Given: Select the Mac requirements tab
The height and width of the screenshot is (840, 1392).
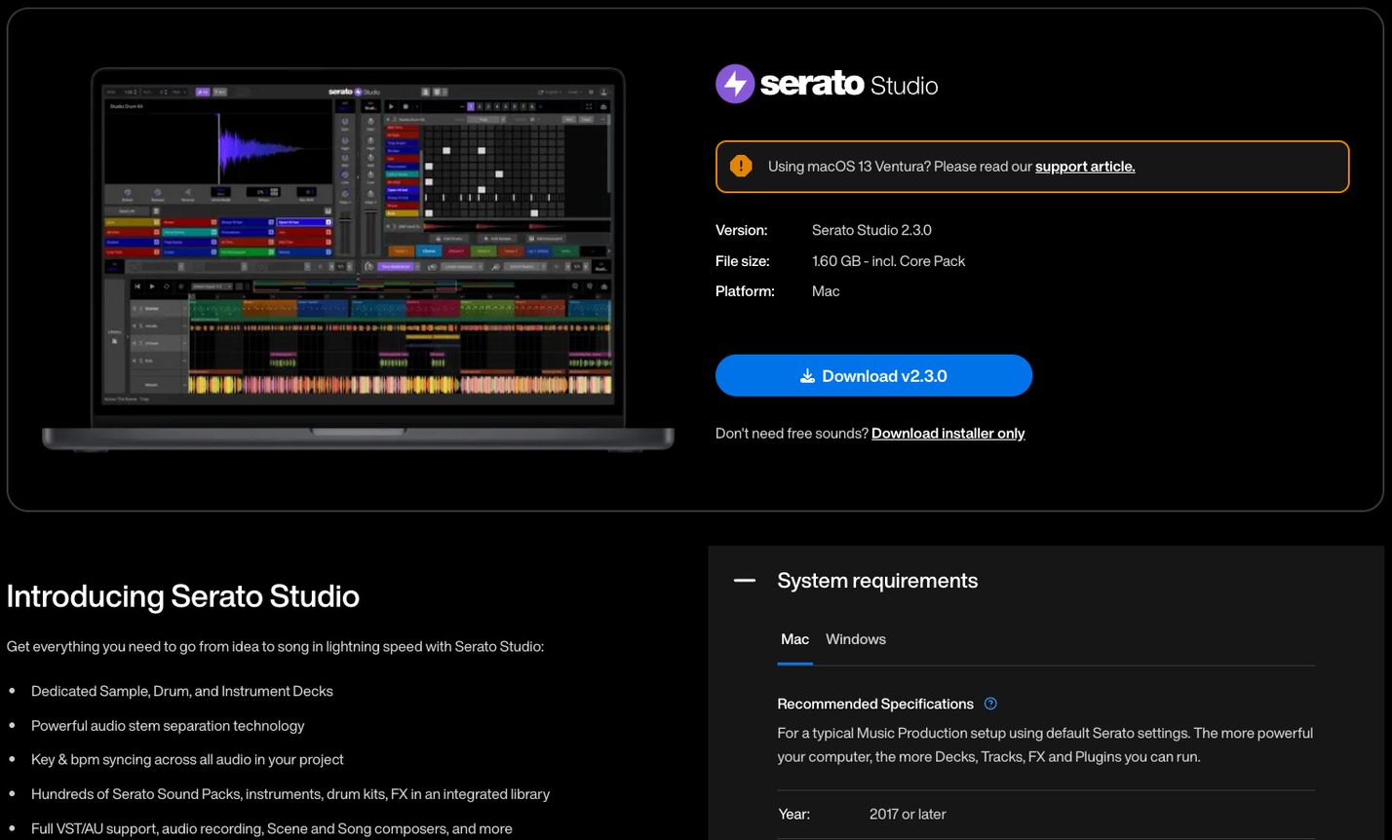Looking at the screenshot, I should click(x=794, y=639).
